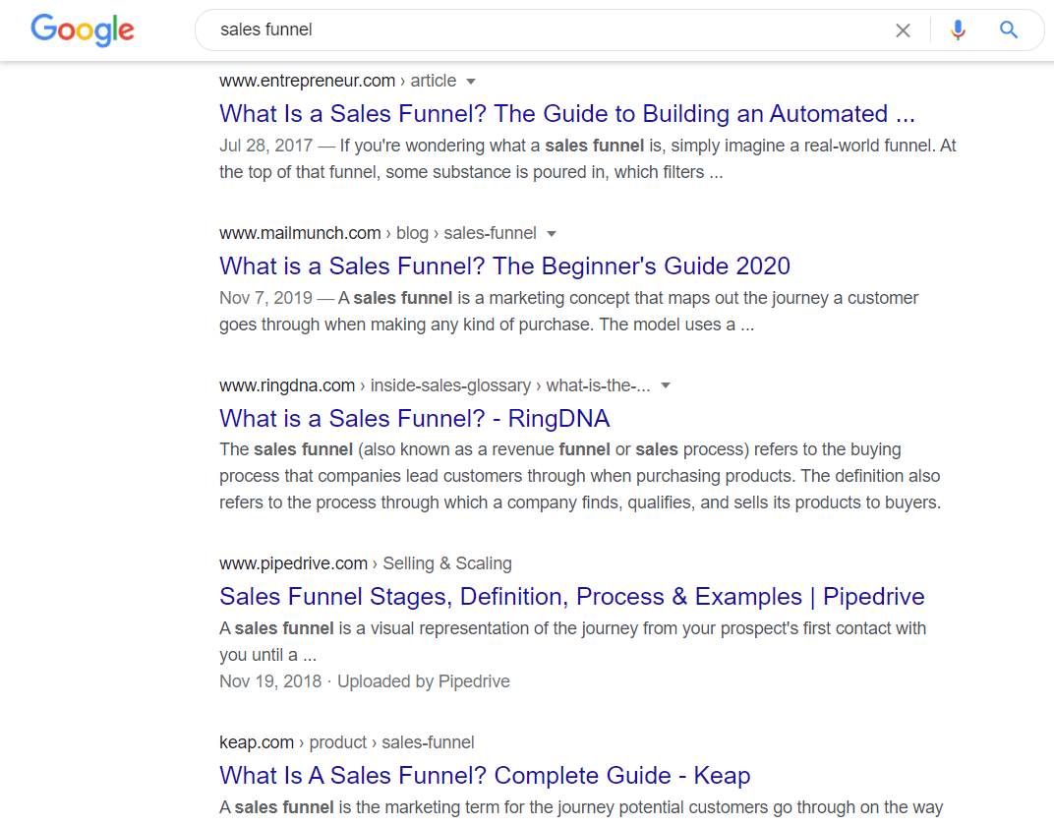This screenshot has height=826, width=1054.
Task: Click snippet line 'refers to the process through which a company'
Action: pyautogui.click(x=579, y=502)
